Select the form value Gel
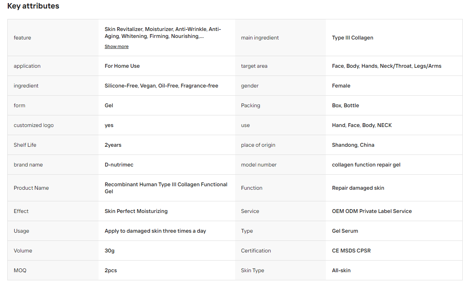 coord(109,105)
